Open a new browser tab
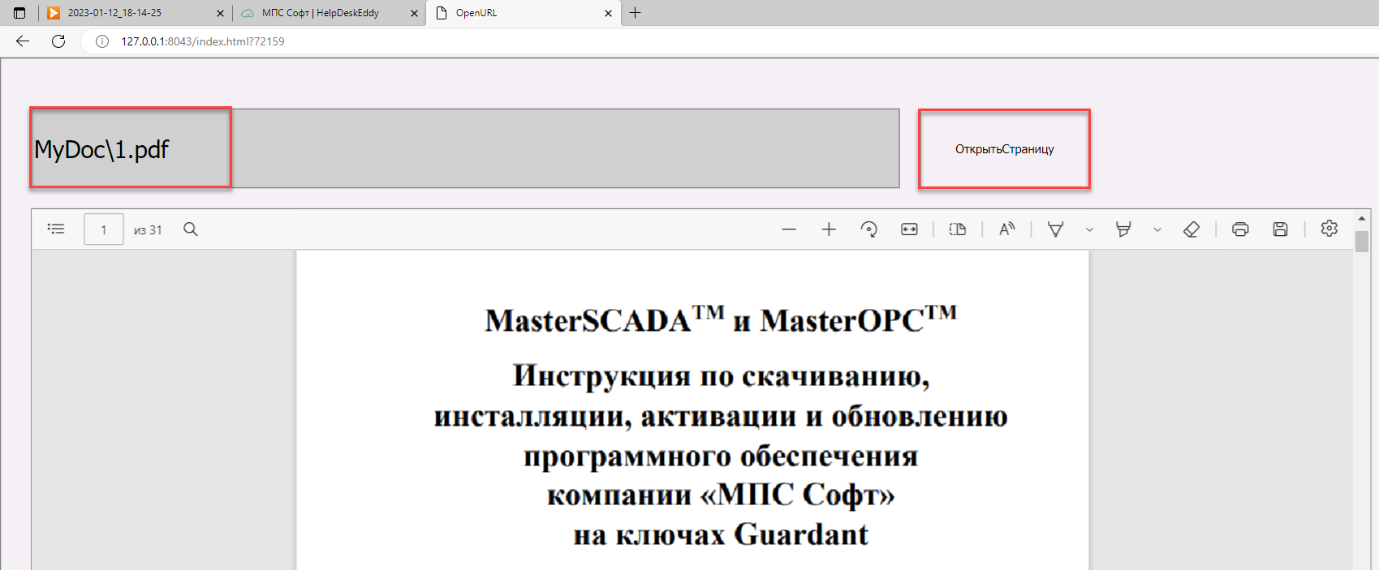The height and width of the screenshot is (570, 1379). click(636, 13)
